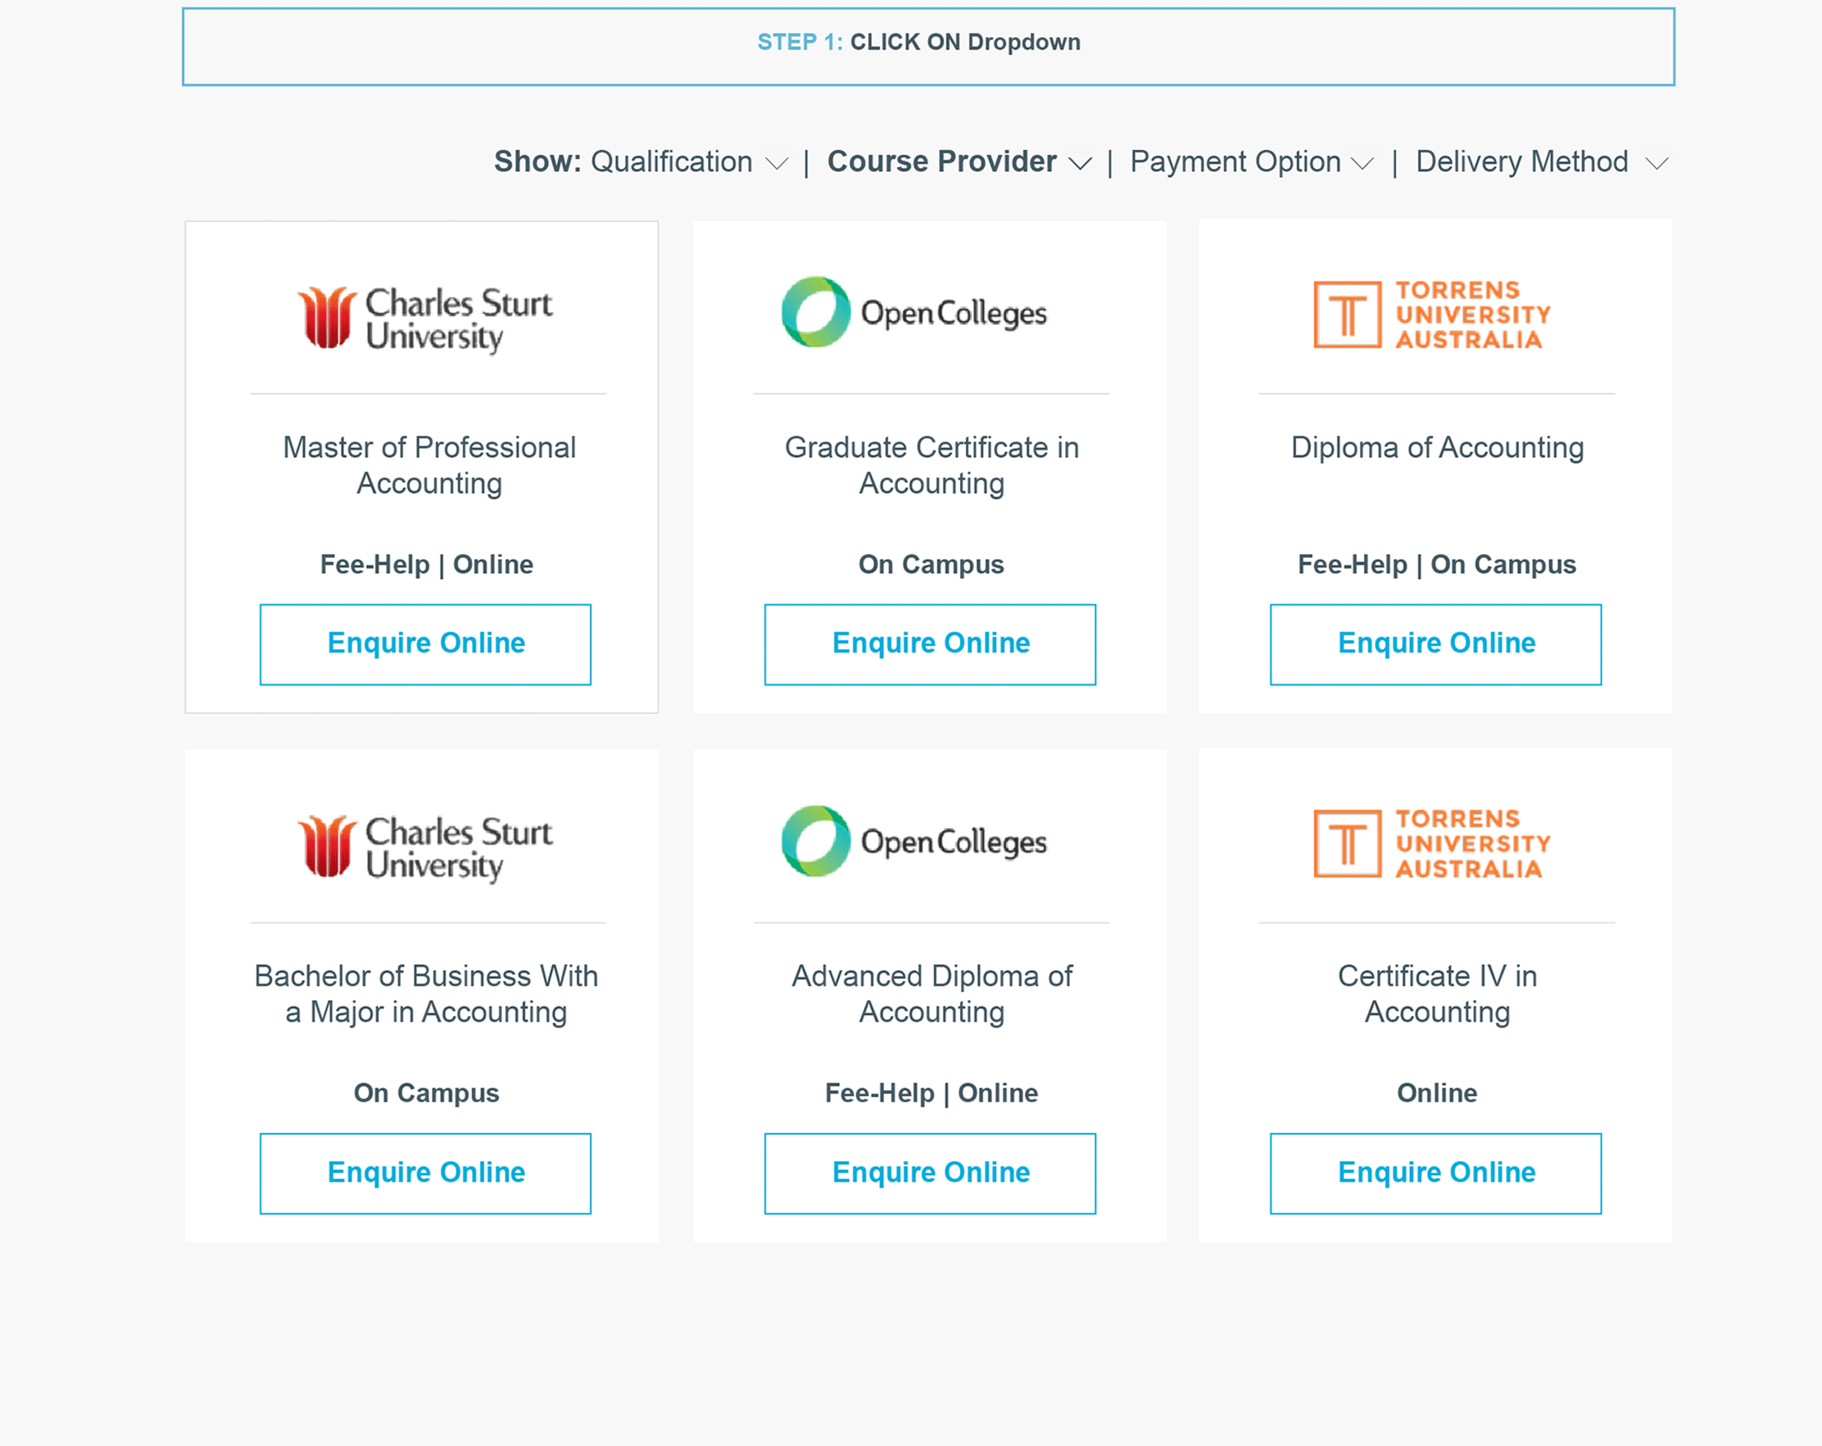Click Open Colleges logo above Advanced Diploma of Accounting
The image size is (1822, 1446).
pos(913,841)
